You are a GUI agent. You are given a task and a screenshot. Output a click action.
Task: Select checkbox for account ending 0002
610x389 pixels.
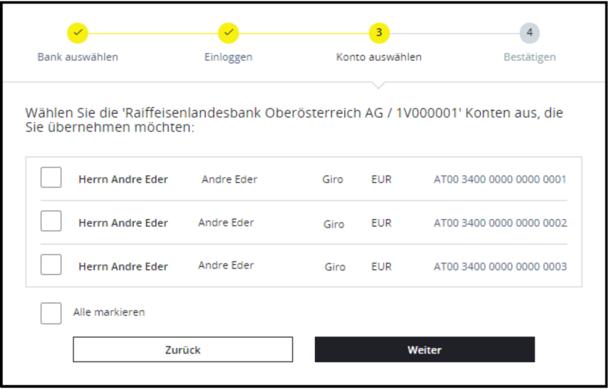51,221
